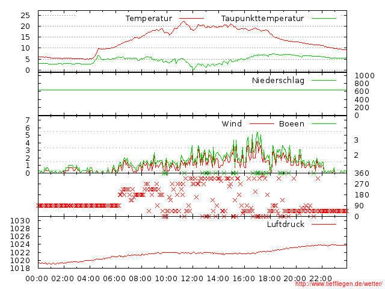Click the 1022 pressure axis value
The height and width of the screenshot is (289, 385).
coord(20,252)
